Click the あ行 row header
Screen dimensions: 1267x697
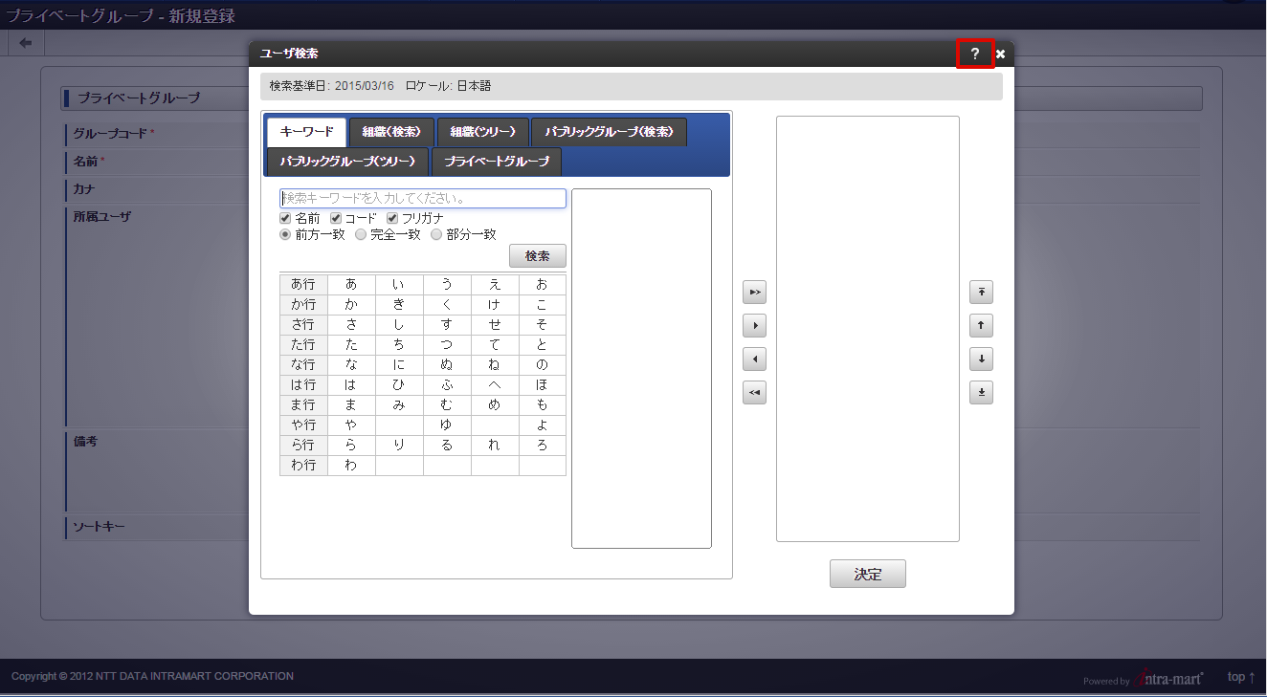[303, 285]
